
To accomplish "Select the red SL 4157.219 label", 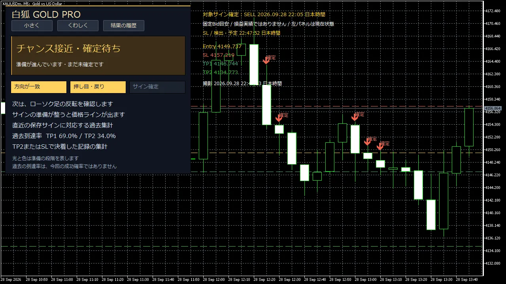I will (219, 55).
